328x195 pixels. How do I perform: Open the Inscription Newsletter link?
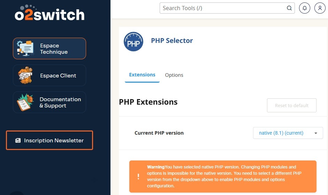(x=54, y=141)
